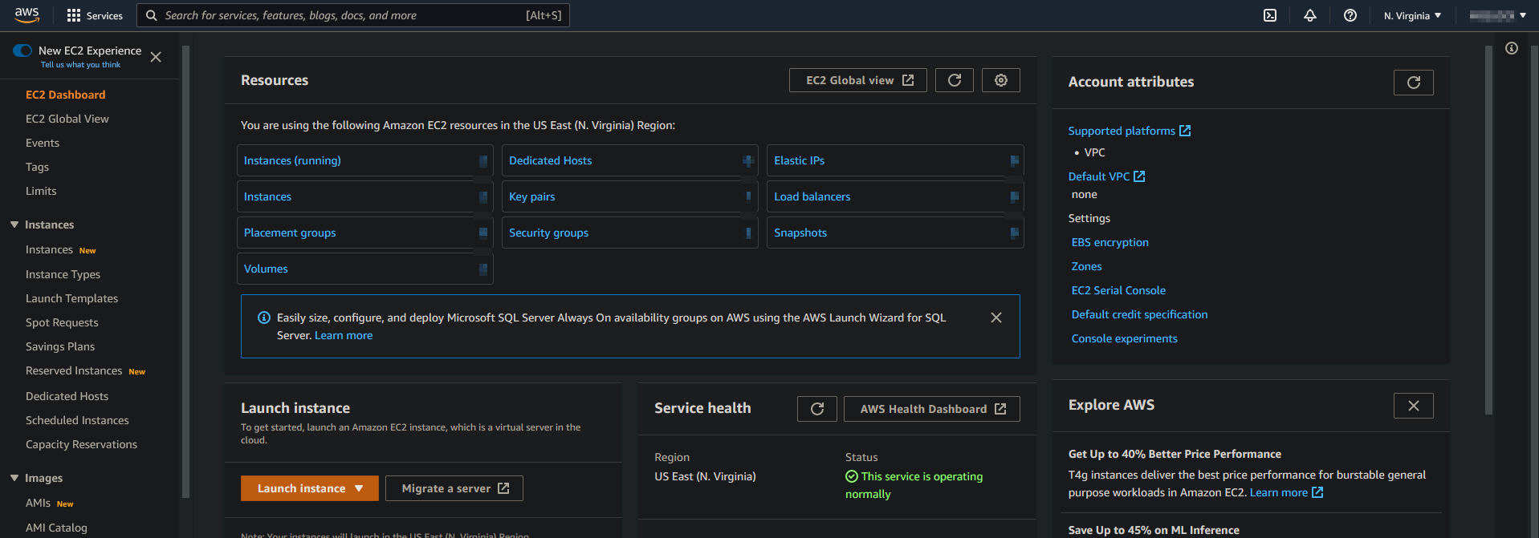Select EC2 Dashboard in the sidebar
1539x538 pixels.
coord(66,95)
